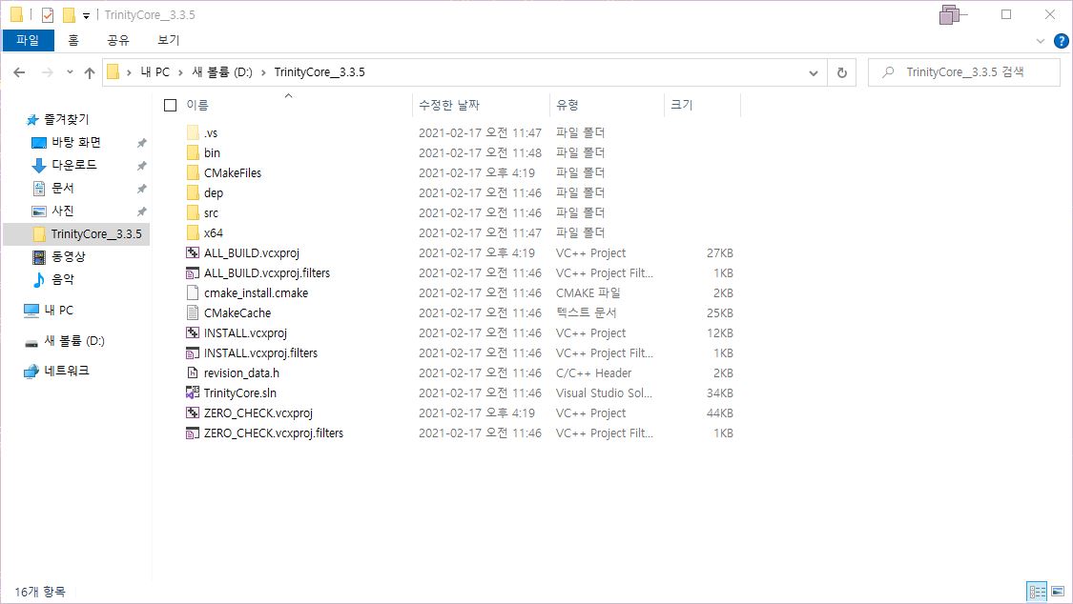
Task: Expand the address bar history dropdown
Action: pos(814,72)
